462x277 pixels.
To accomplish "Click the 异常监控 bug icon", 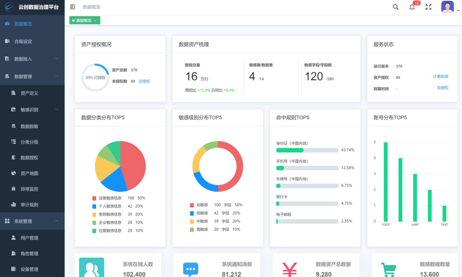I will coord(14,189).
